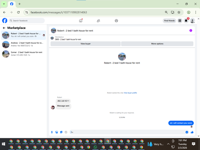
Task: Expand the tab search dropdown
Action: coord(4,4)
